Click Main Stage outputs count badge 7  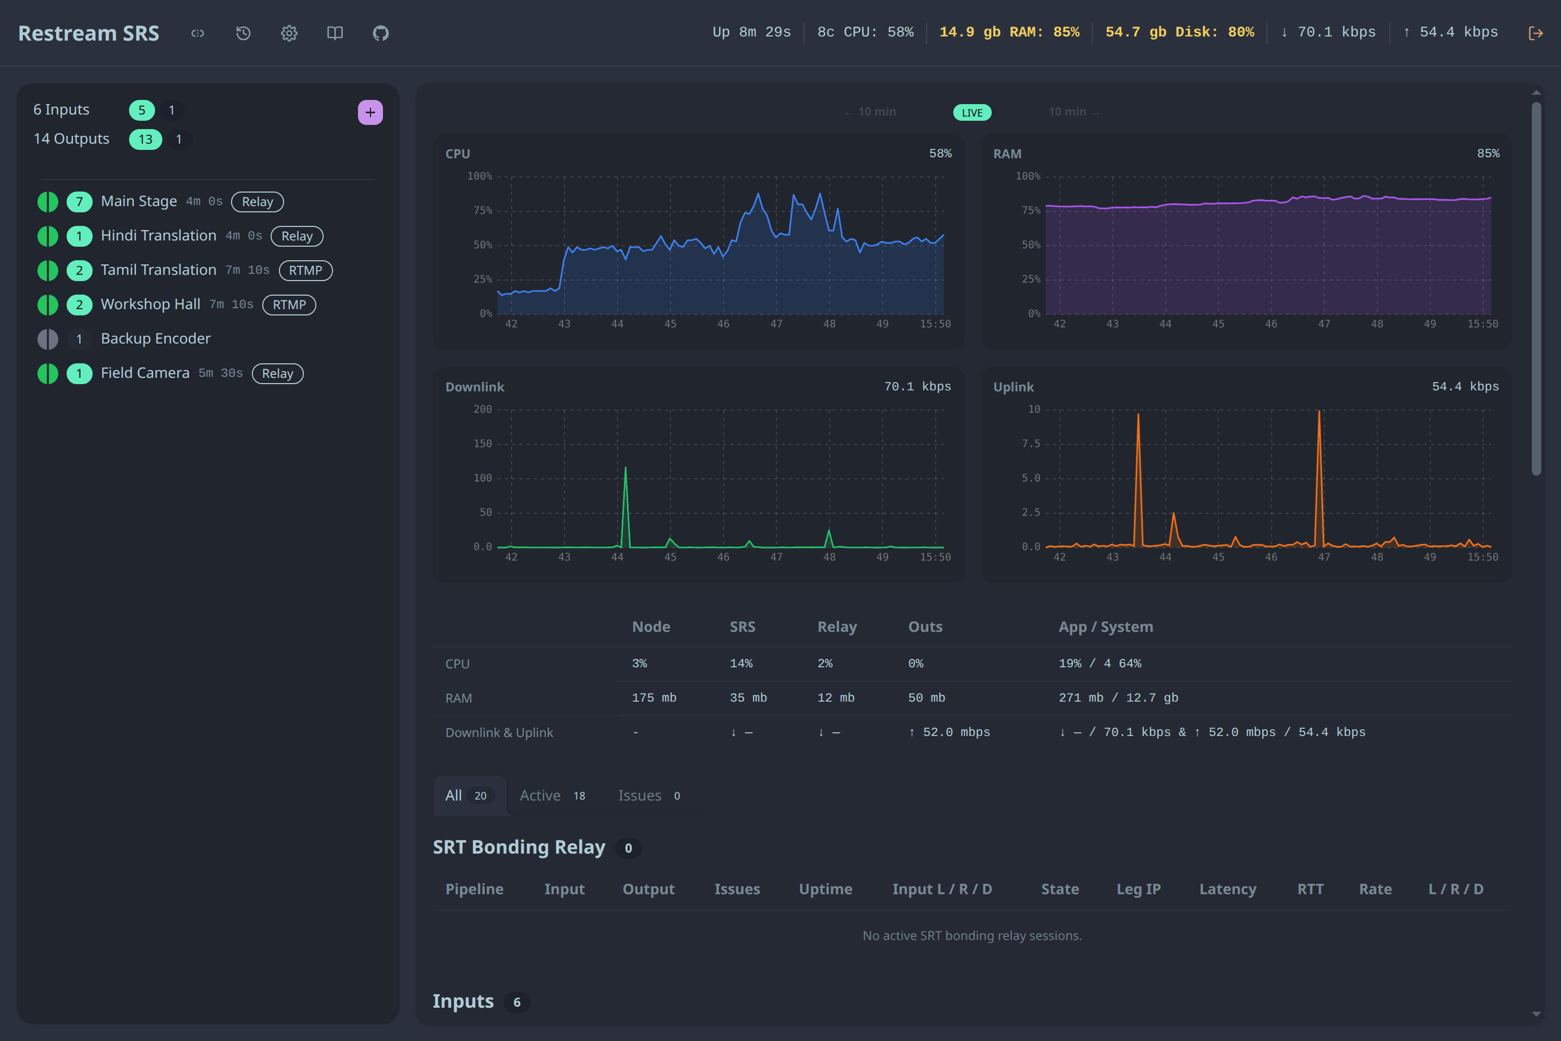80,202
